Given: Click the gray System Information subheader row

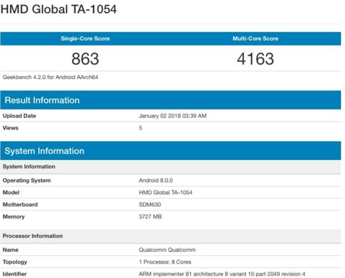Looking at the screenshot, I should 171,167.
